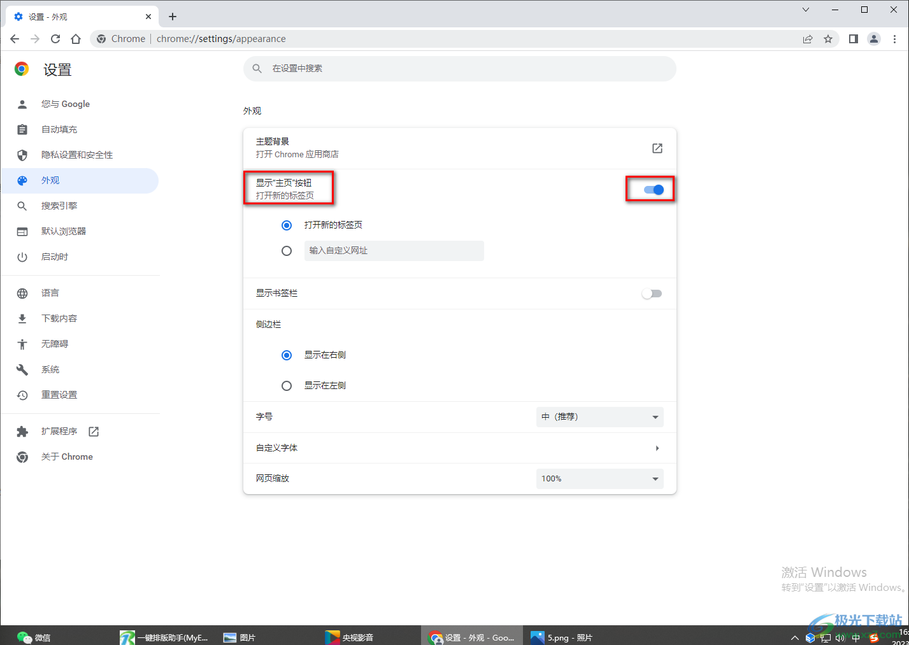Image resolution: width=909 pixels, height=645 pixels.
Task: Open a new tab with plus button
Action: click(x=173, y=17)
